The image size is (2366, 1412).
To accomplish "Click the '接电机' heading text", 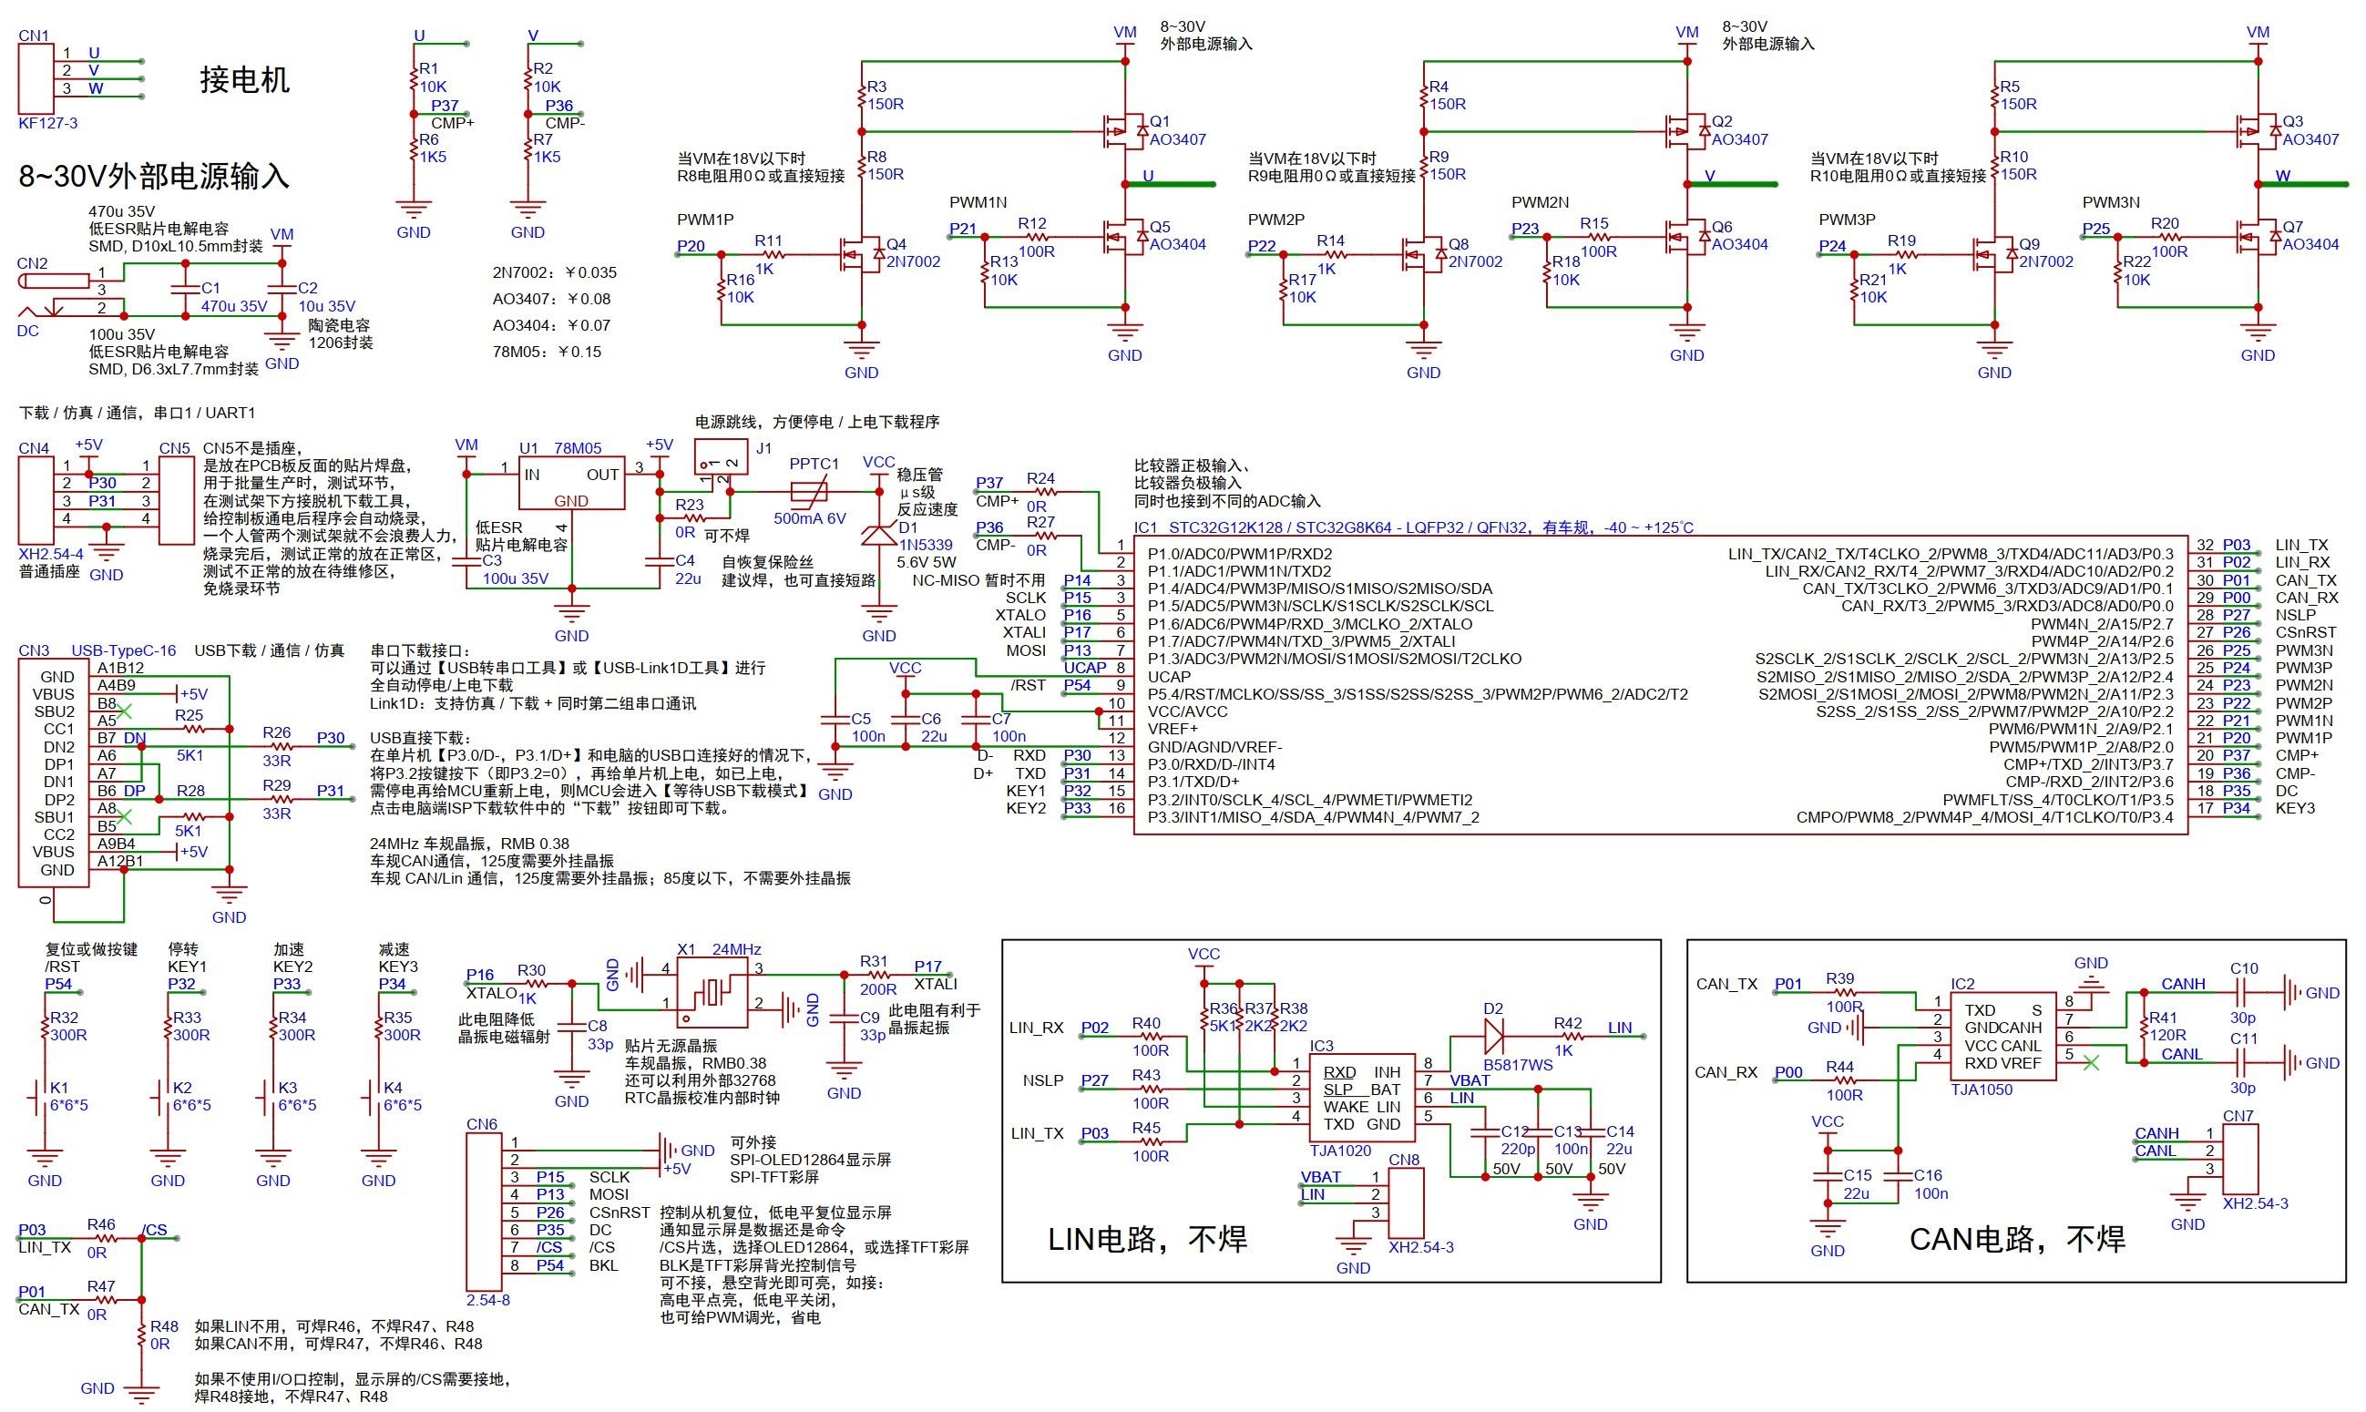I will point(244,79).
